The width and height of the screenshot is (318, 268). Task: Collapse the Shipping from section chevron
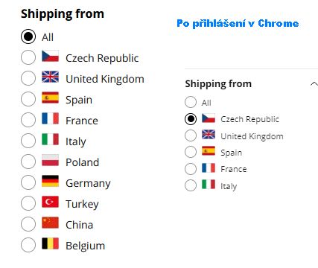[x=314, y=84]
